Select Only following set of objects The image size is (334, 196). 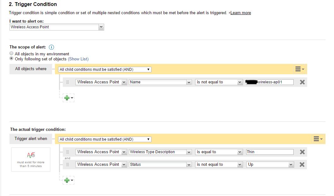pyautogui.click(x=11, y=59)
